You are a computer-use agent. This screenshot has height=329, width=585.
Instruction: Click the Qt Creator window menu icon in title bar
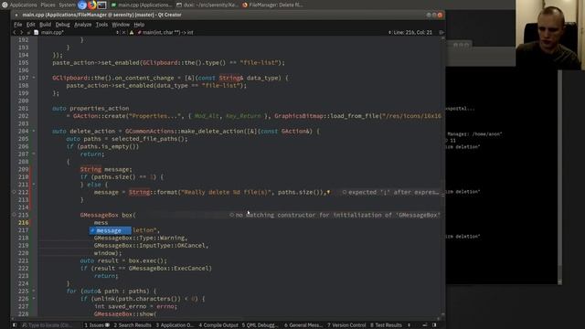(x=16, y=15)
